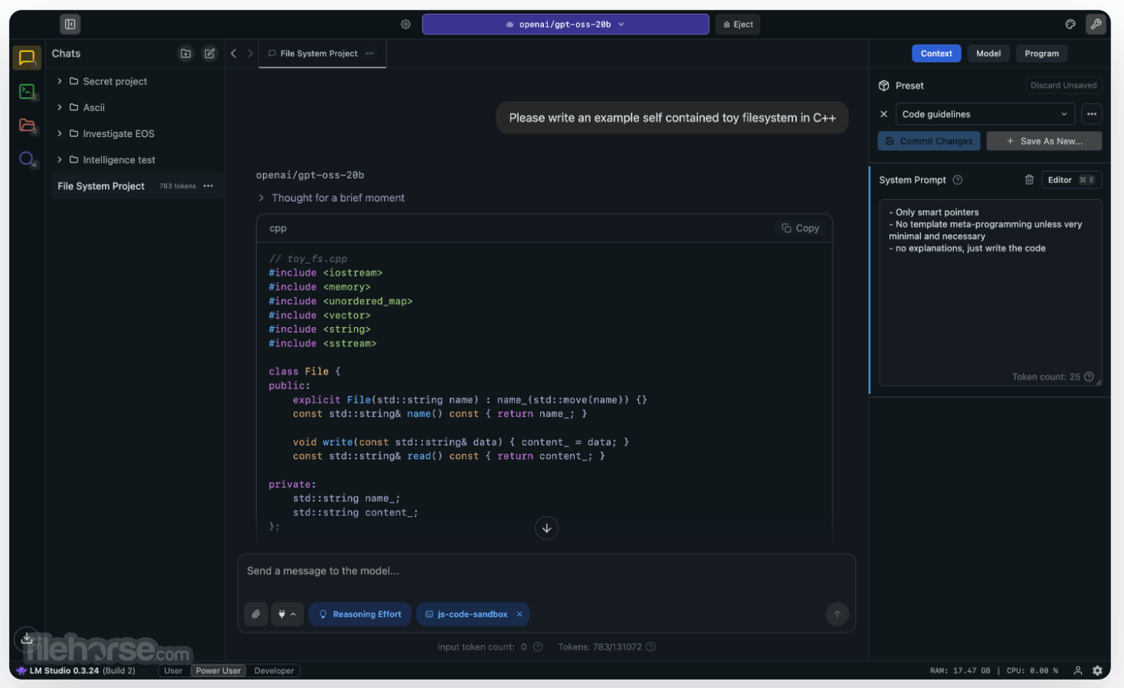The width and height of the screenshot is (1124, 688).
Task: Expand the 'Thought for a brief moment' section
Action: (x=331, y=198)
